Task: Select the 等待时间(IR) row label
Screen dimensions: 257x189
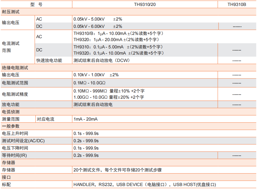Action: pyautogui.click(x=16, y=155)
